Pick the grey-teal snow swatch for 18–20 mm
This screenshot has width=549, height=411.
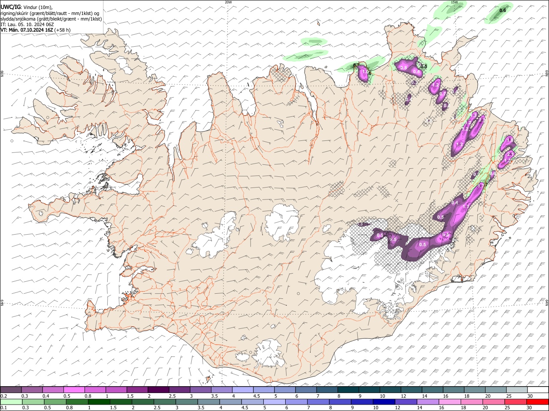[474, 390]
